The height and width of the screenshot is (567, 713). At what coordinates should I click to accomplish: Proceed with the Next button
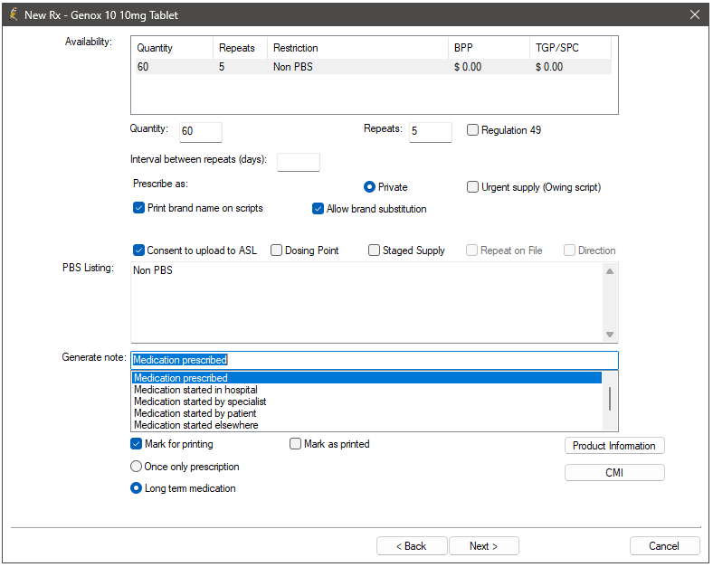click(484, 546)
